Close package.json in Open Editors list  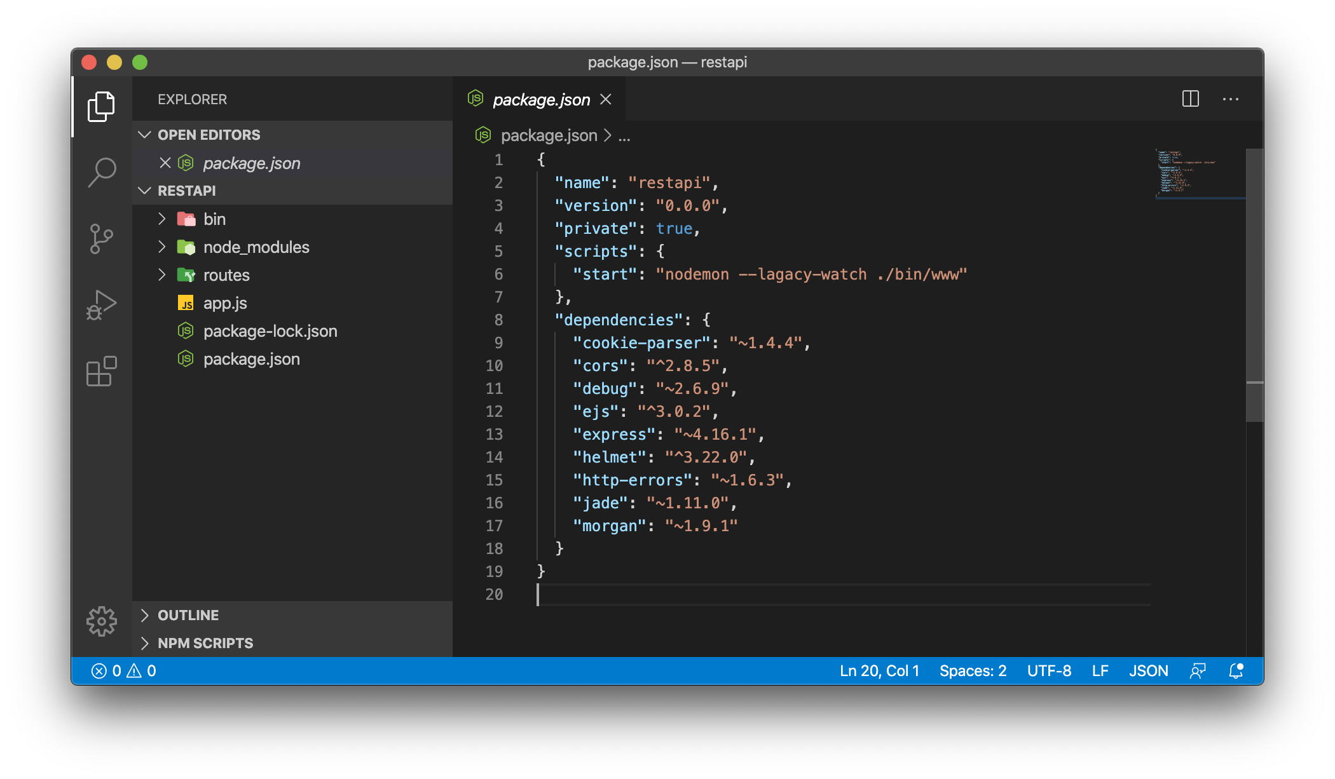point(165,163)
